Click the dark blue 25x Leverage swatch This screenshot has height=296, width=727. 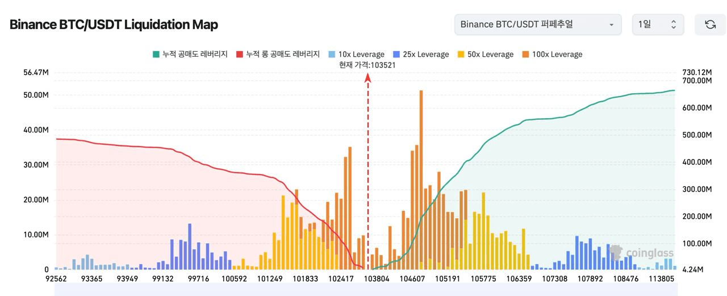[x=395, y=55]
